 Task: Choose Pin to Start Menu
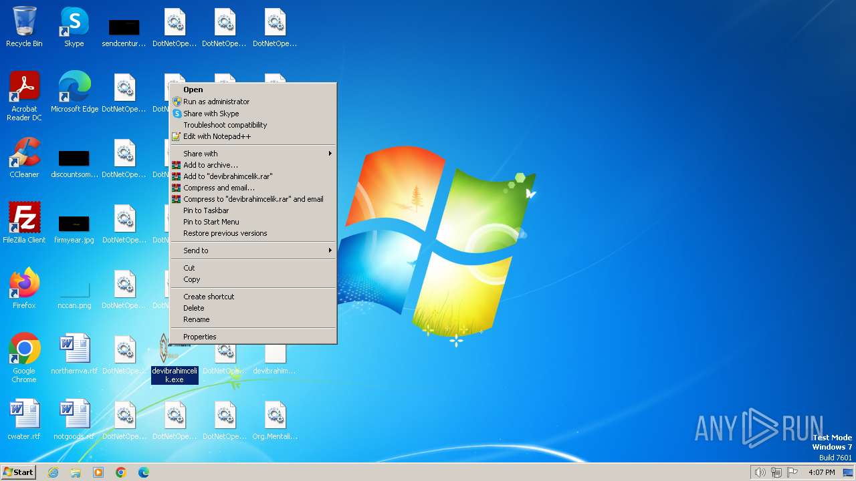point(253,222)
